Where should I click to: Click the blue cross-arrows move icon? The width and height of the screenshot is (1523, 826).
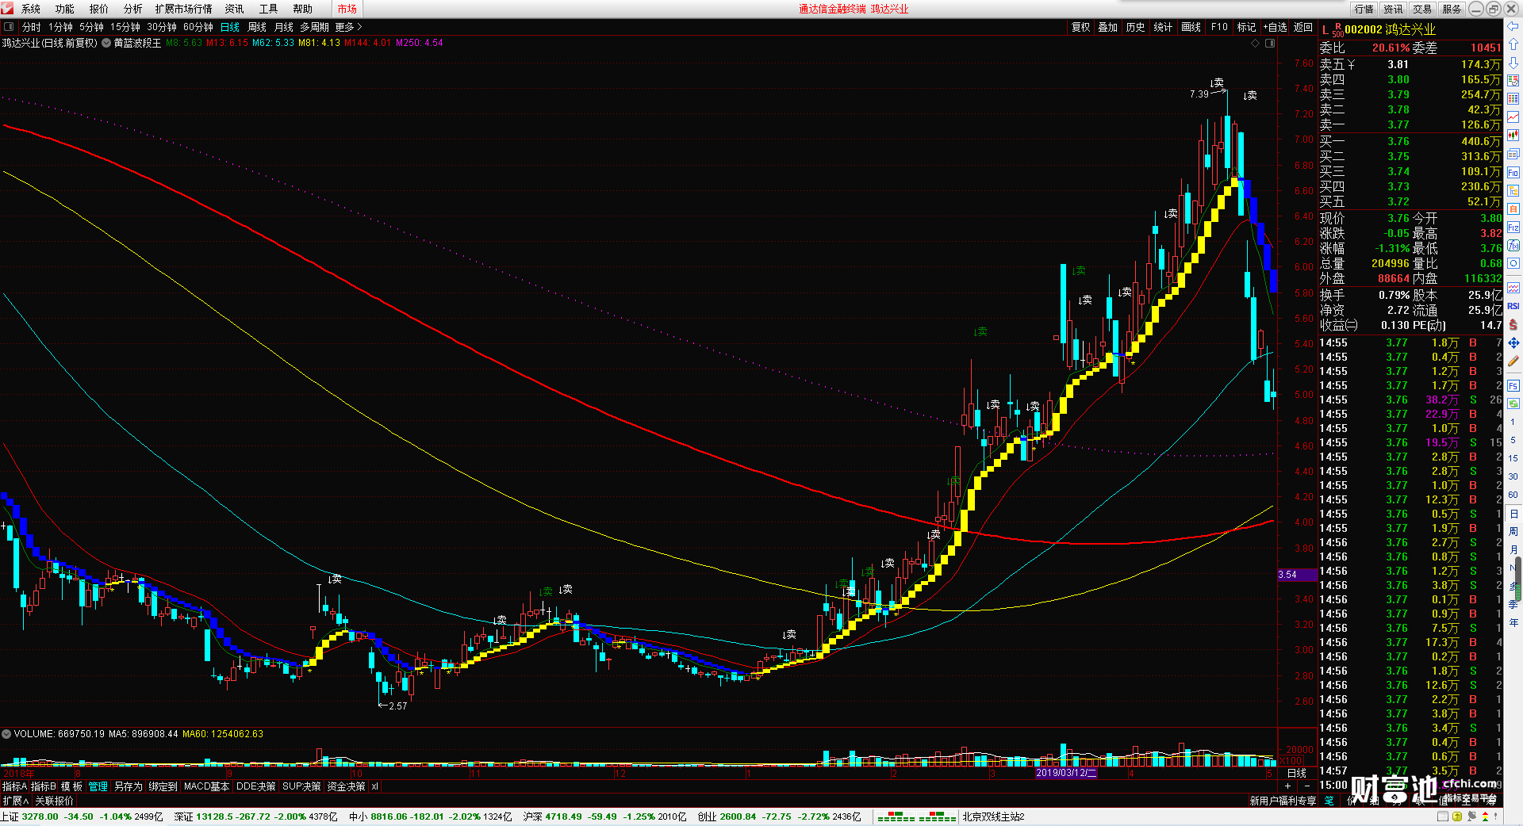tap(1513, 342)
